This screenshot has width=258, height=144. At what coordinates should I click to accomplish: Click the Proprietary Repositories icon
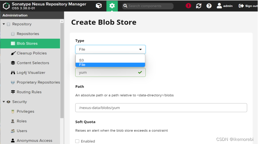click(x=13, y=82)
